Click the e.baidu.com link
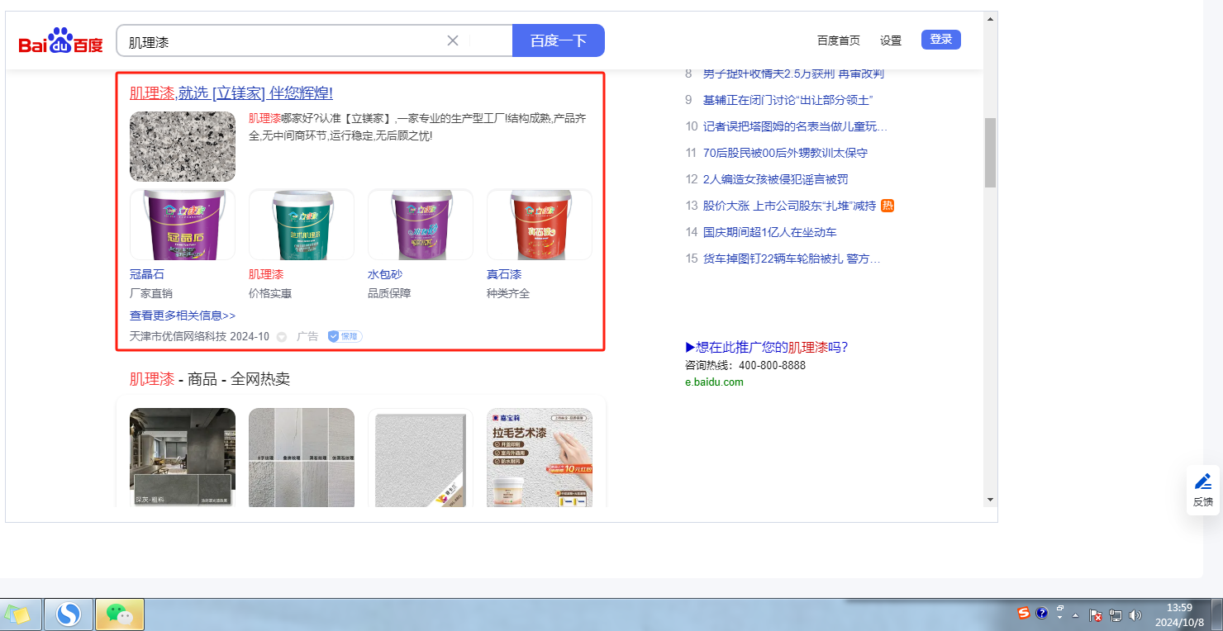This screenshot has height=631, width=1223. [714, 382]
